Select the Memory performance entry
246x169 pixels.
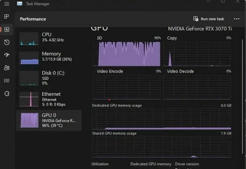(49, 58)
